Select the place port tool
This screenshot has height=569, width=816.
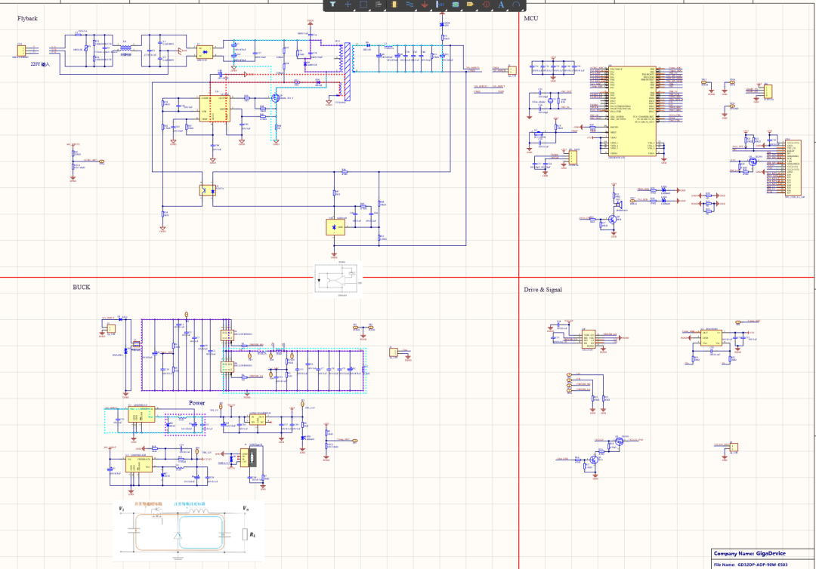point(470,5)
